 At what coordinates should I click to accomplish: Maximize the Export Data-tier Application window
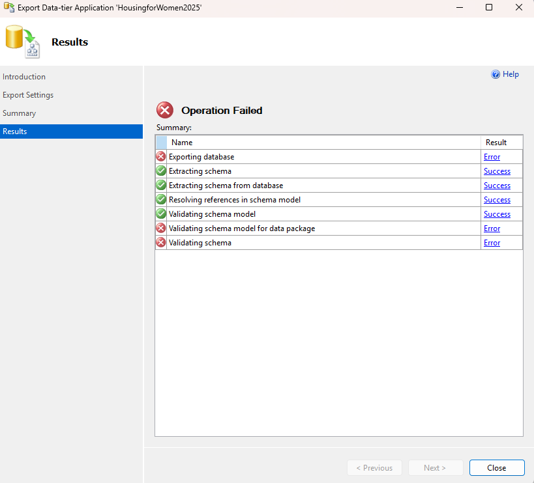tap(489, 8)
